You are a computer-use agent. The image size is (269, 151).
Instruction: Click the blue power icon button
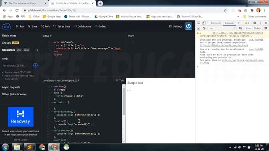point(188,26)
